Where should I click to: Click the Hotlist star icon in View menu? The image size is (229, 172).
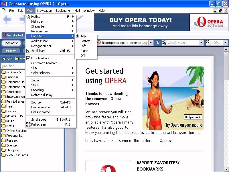point(28,17)
